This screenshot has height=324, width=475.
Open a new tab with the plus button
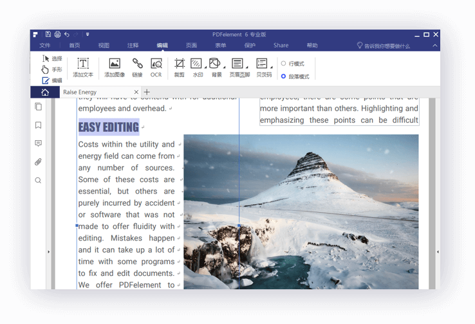coord(147,92)
